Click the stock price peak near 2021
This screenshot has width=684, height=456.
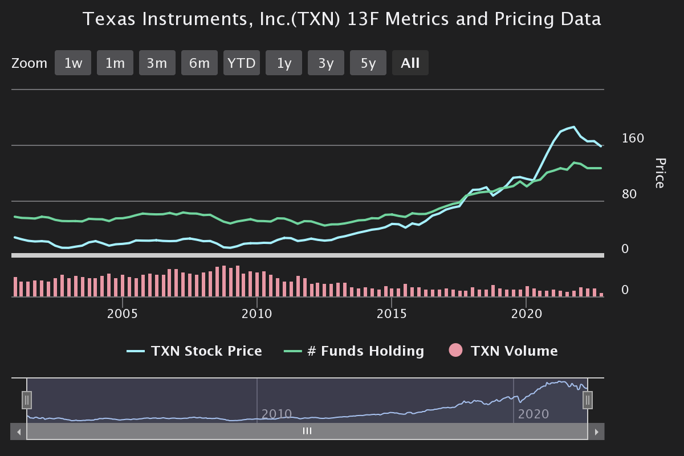coord(573,127)
